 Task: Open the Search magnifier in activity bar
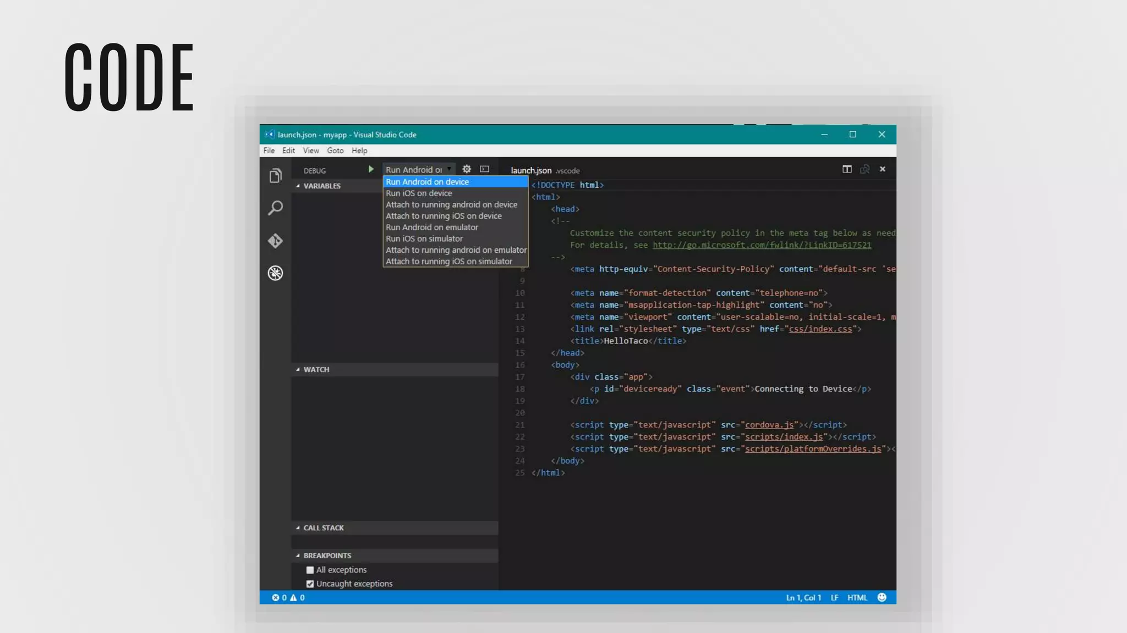point(275,208)
